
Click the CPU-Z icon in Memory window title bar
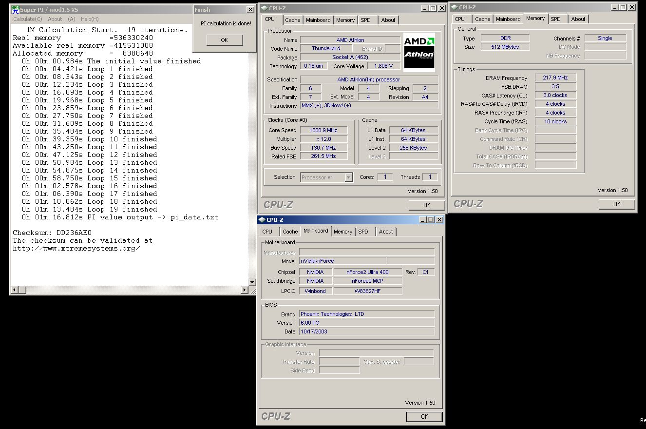point(454,7)
